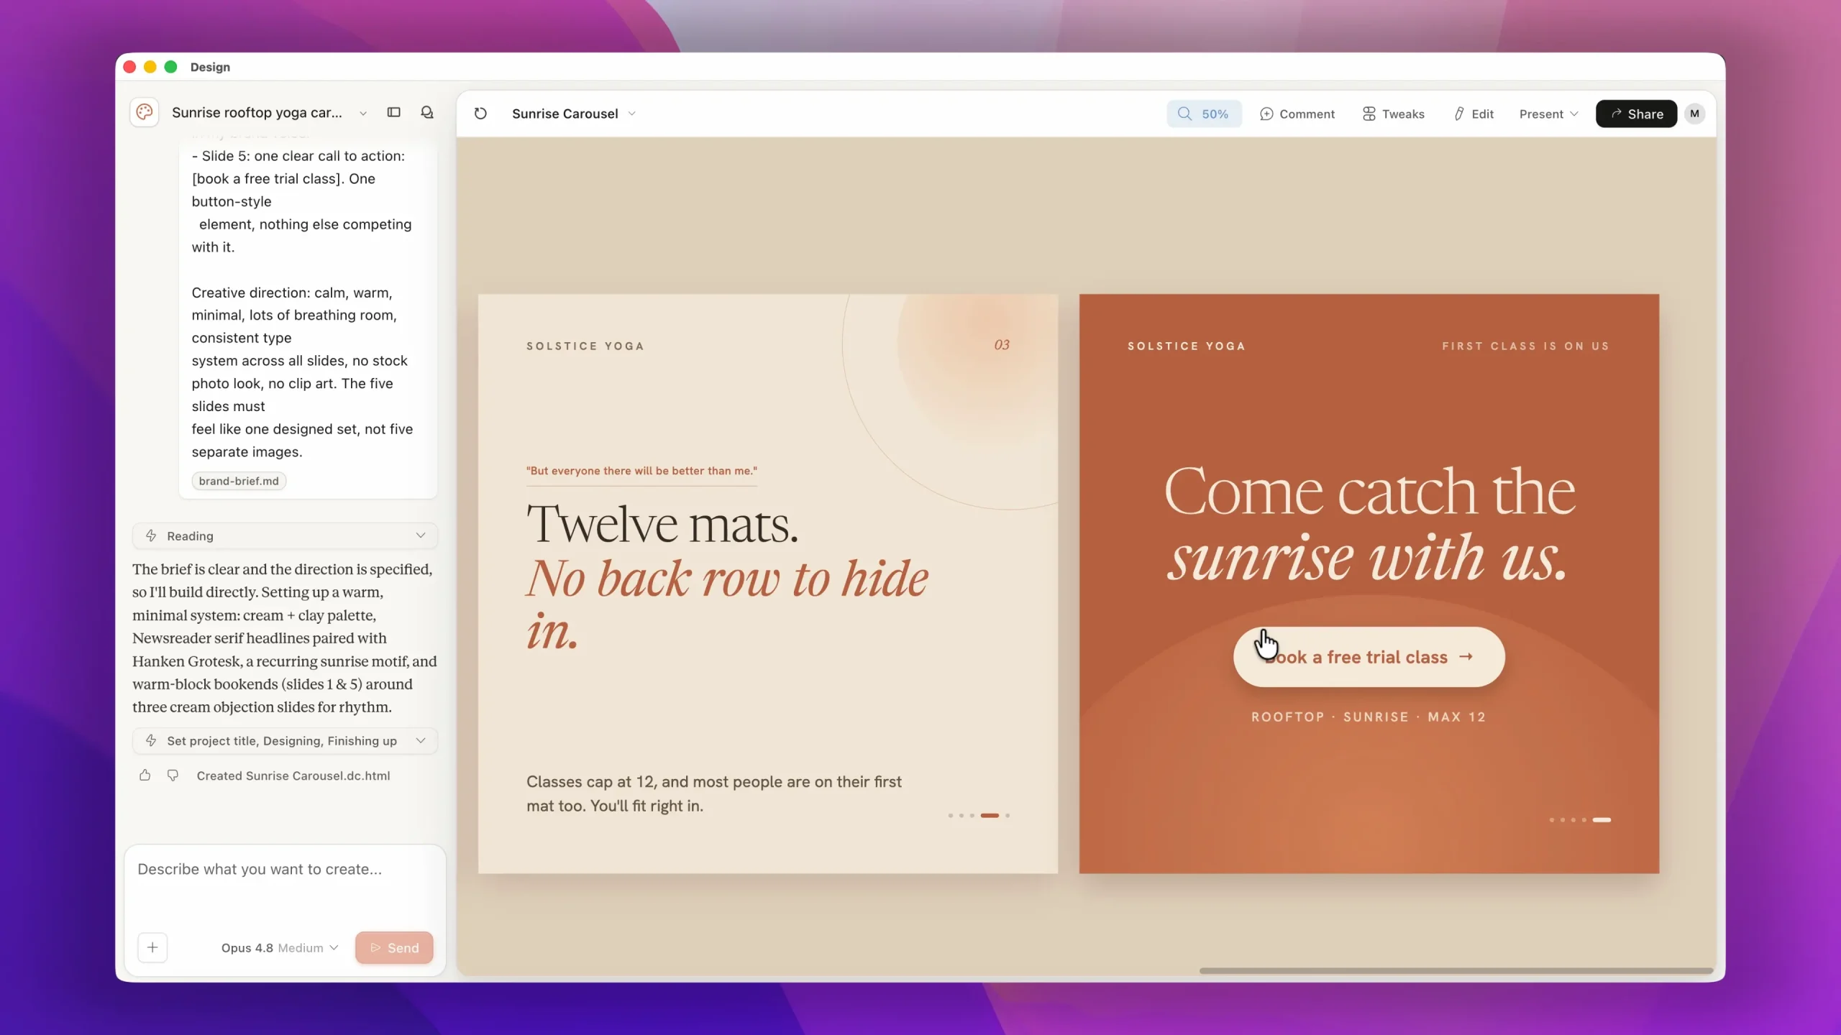Screen dimensions: 1841x1035
Task: Expand the Reading step section
Action: [285, 535]
